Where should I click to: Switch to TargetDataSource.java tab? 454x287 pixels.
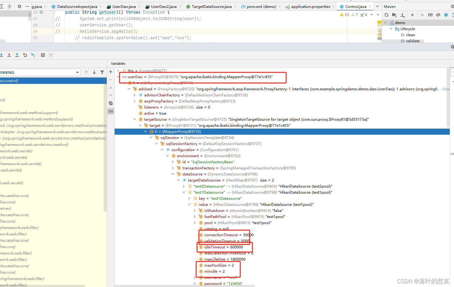(212, 6)
